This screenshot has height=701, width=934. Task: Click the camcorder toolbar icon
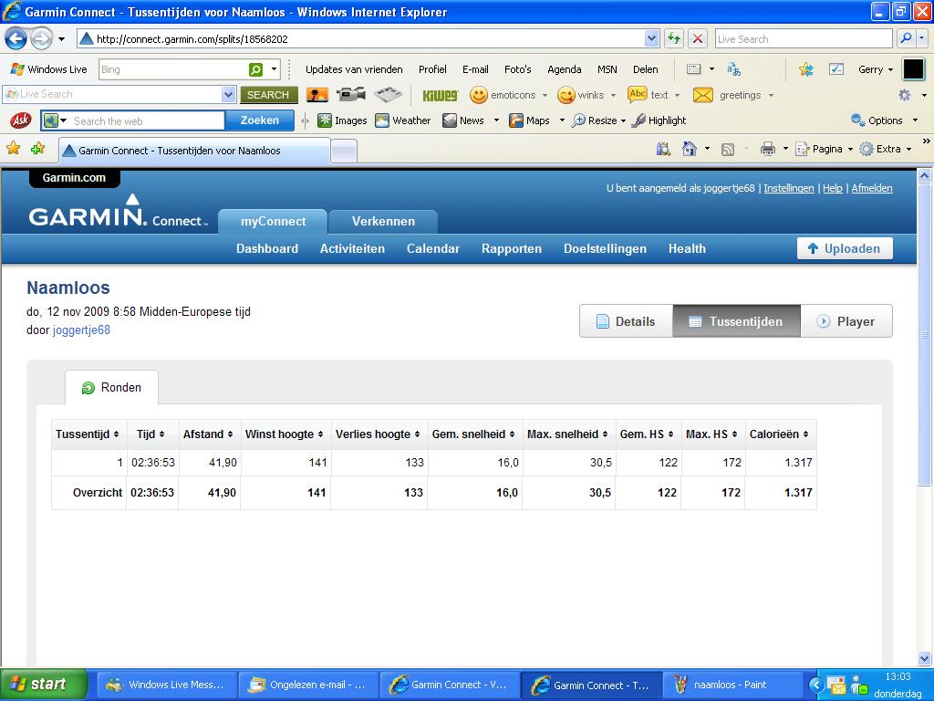pyautogui.click(x=351, y=94)
